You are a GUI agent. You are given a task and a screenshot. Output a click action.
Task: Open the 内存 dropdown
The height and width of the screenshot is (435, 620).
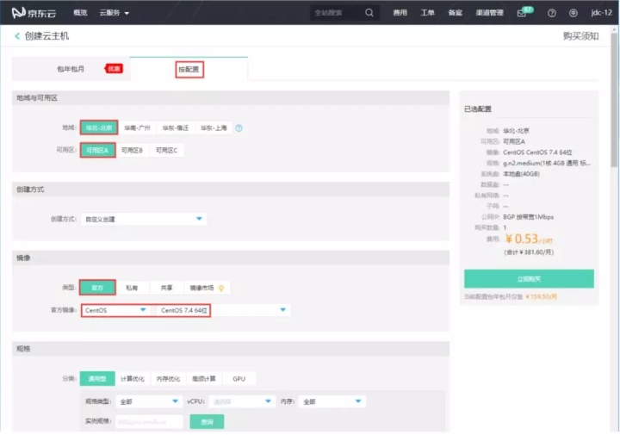click(332, 401)
